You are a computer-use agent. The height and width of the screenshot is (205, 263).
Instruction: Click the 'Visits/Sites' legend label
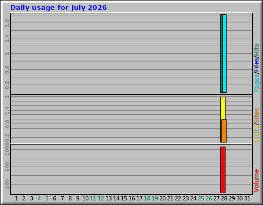click(x=256, y=125)
